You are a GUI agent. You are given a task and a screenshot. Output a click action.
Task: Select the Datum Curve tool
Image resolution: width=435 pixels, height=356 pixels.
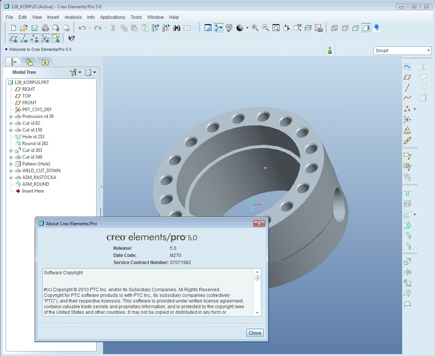407,98
